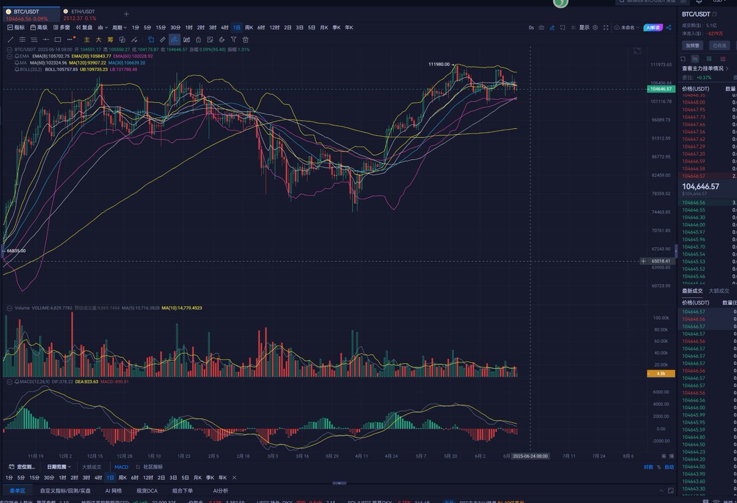Collapse the BTC/USDT legend row circle toggle
Viewport: 737px width, 503px height.
[x=9, y=49]
